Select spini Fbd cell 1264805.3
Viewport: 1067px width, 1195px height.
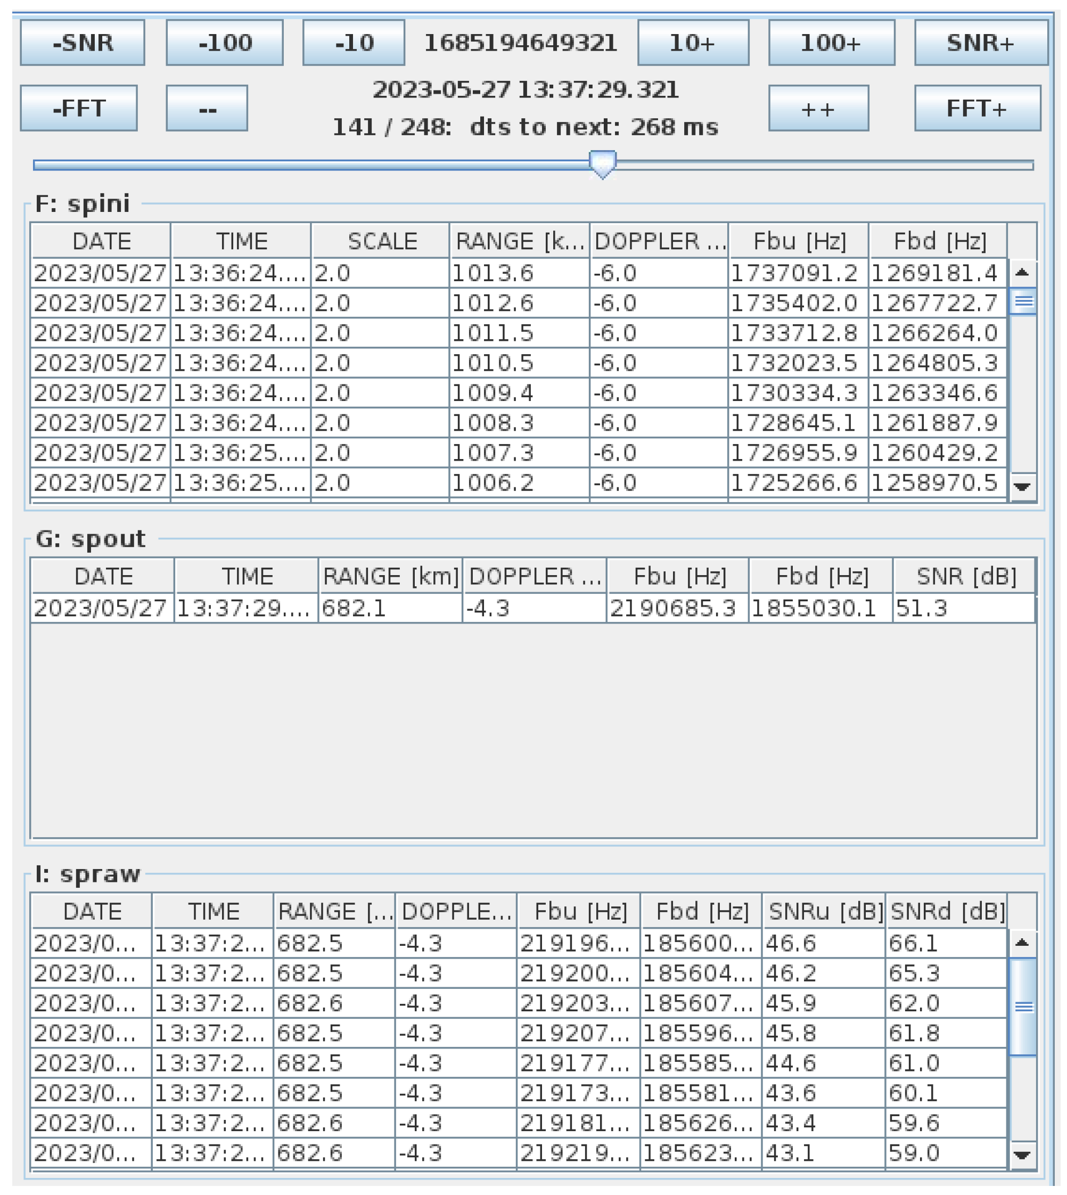point(938,363)
